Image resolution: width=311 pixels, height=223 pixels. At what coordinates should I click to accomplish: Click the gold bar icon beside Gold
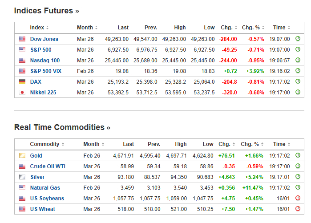point(22,156)
